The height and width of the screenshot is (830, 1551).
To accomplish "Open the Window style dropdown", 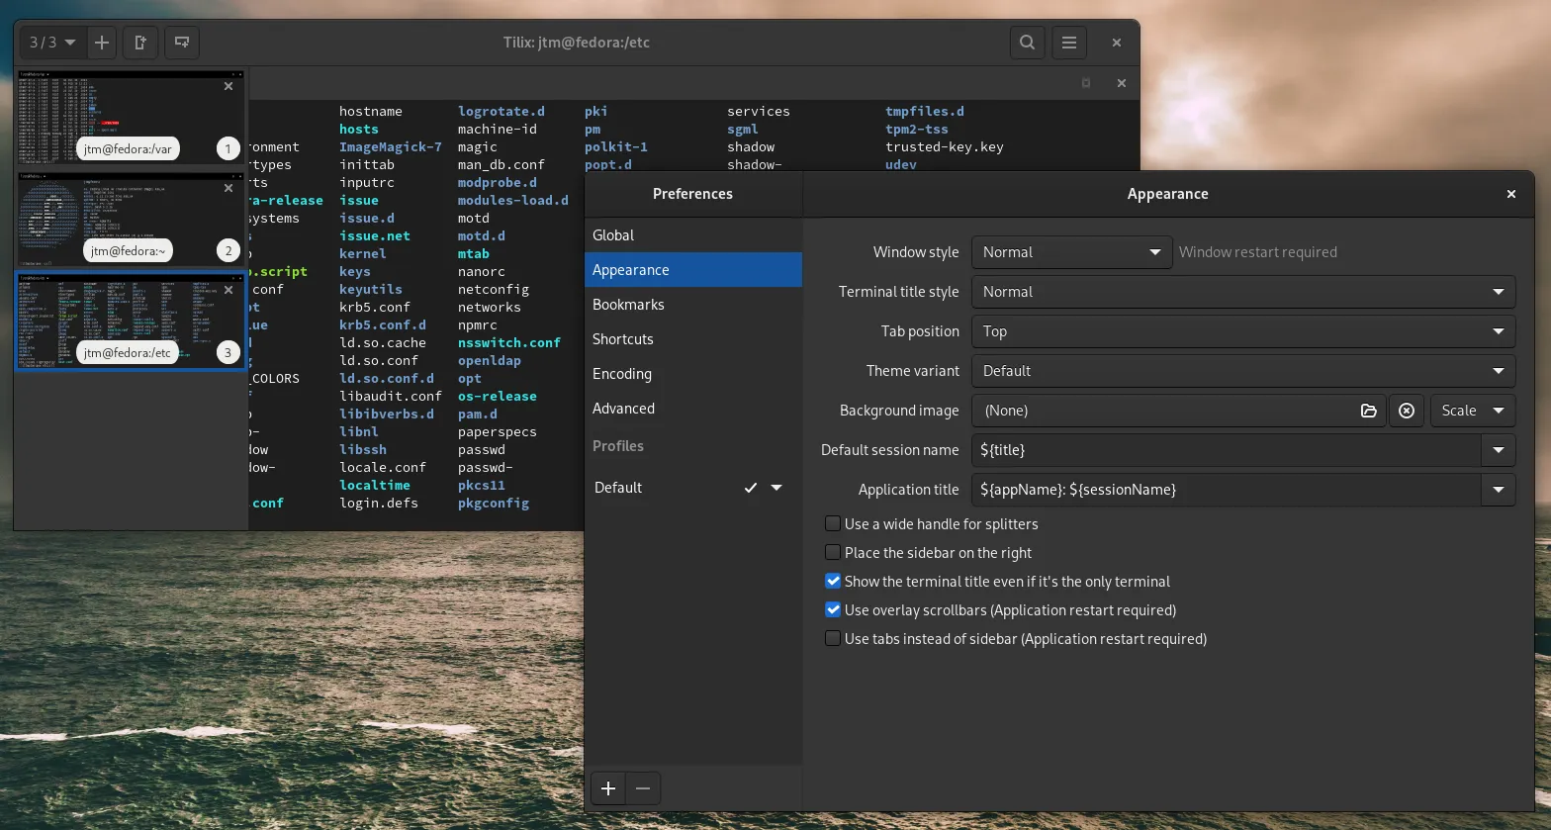I will point(1071,252).
